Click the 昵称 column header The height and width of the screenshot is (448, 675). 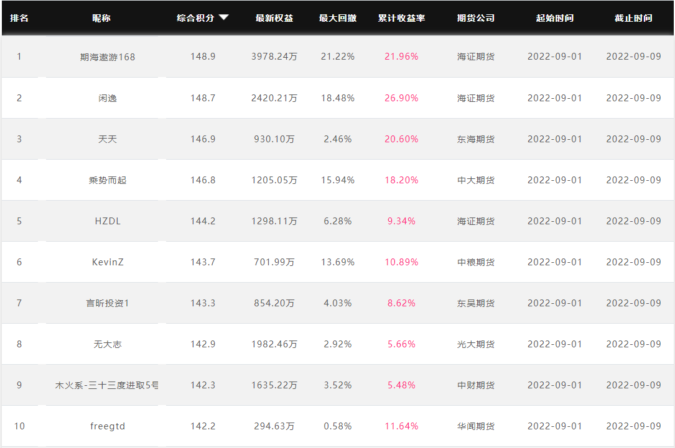[x=101, y=18]
